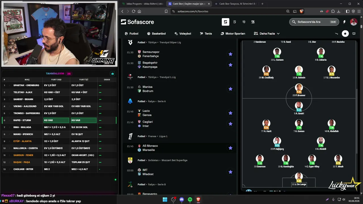
Task: Open the taskbar volume control
Action: [344, 199]
